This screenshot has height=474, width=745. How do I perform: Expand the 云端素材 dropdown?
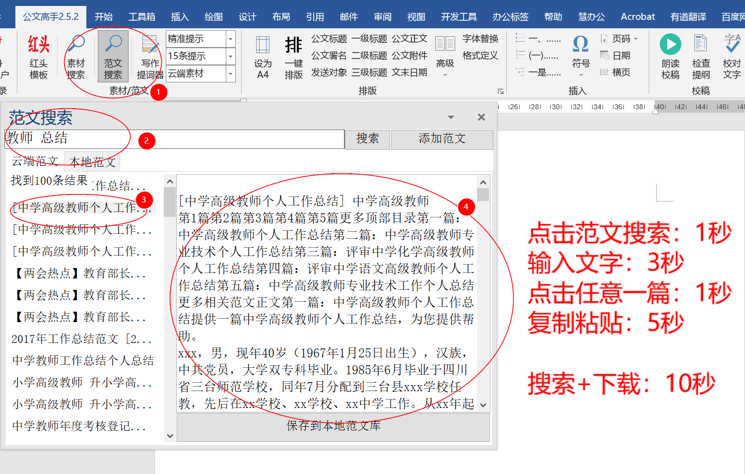(x=230, y=73)
